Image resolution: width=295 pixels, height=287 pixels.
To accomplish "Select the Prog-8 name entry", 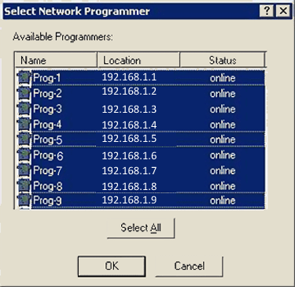I will [48, 186].
